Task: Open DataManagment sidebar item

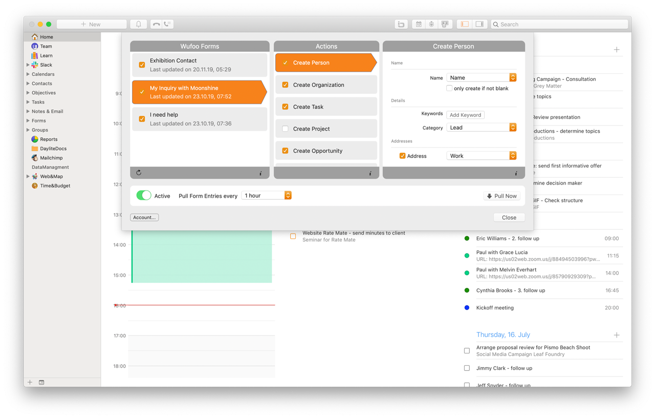Action: coord(50,167)
